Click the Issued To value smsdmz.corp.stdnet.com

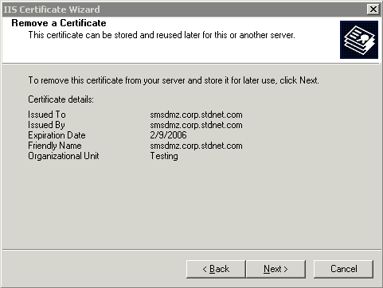pyautogui.click(x=196, y=115)
